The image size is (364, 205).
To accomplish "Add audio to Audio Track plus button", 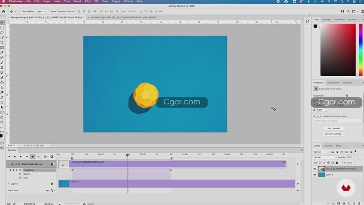I will 298,191.
